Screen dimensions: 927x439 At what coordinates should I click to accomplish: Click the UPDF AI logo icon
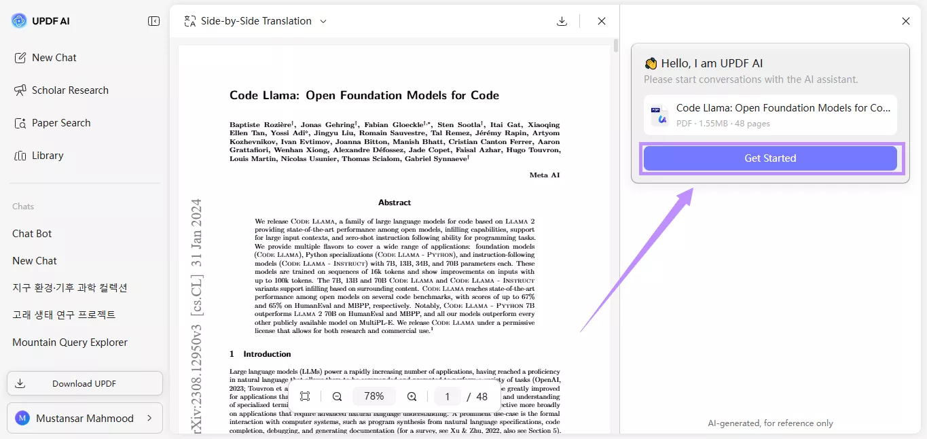pos(19,21)
